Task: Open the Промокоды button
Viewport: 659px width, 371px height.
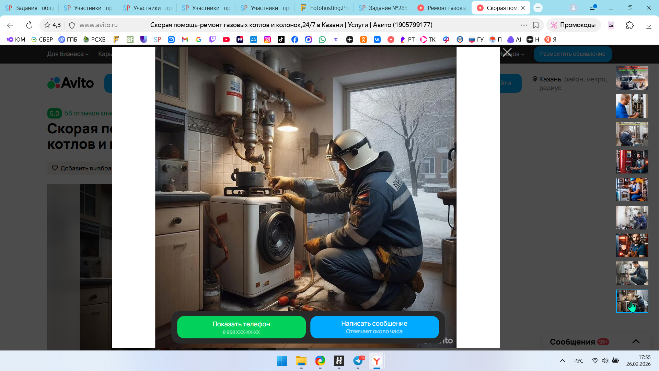Action: tap(573, 25)
